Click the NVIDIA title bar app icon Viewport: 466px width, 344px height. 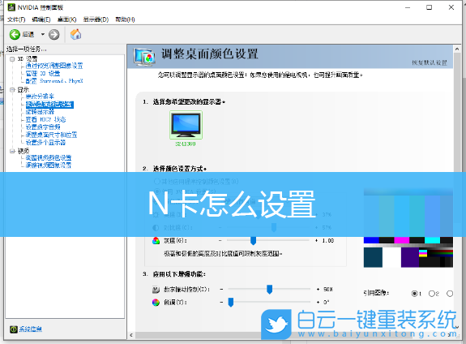(x=11, y=7)
